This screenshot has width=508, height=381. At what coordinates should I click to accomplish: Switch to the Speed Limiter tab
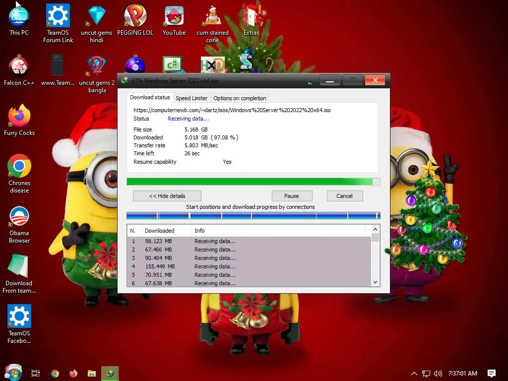pos(191,98)
